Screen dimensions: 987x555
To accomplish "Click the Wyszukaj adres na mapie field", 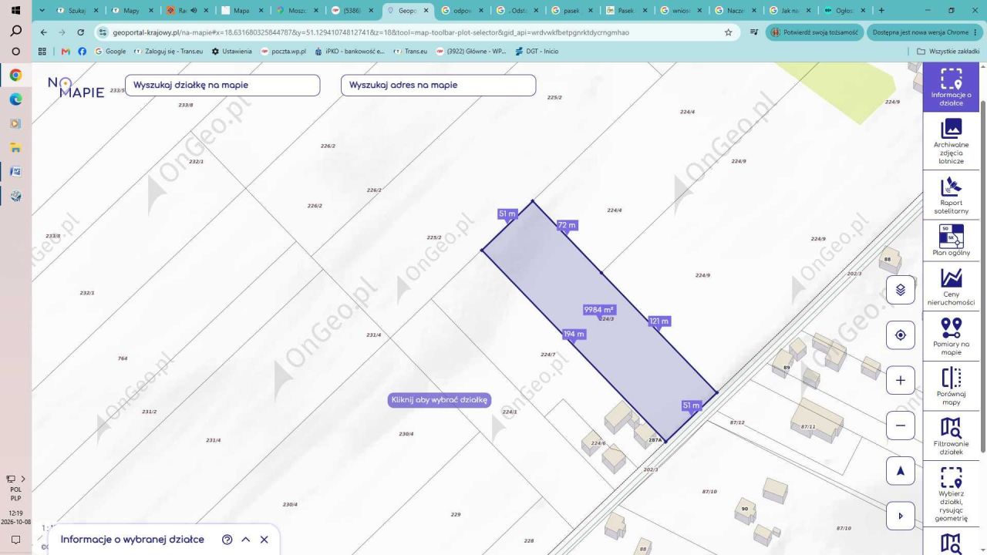I will [x=438, y=85].
